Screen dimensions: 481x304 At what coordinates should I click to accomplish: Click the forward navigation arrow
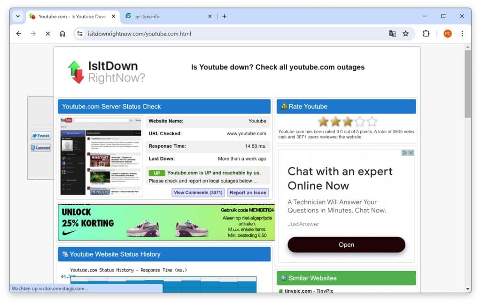click(33, 34)
